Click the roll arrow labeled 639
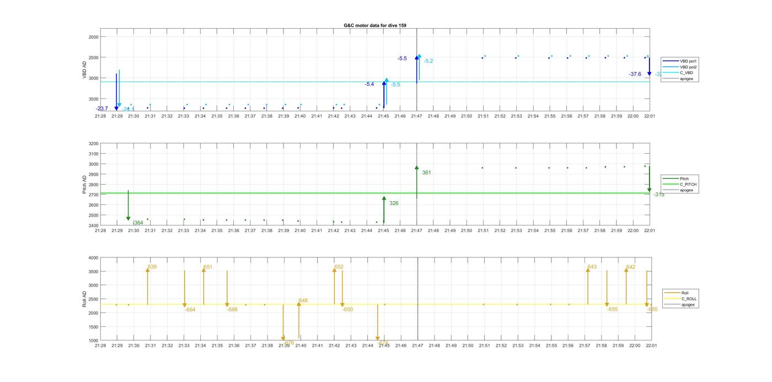The height and width of the screenshot is (382, 772). pyautogui.click(x=147, y=286)
